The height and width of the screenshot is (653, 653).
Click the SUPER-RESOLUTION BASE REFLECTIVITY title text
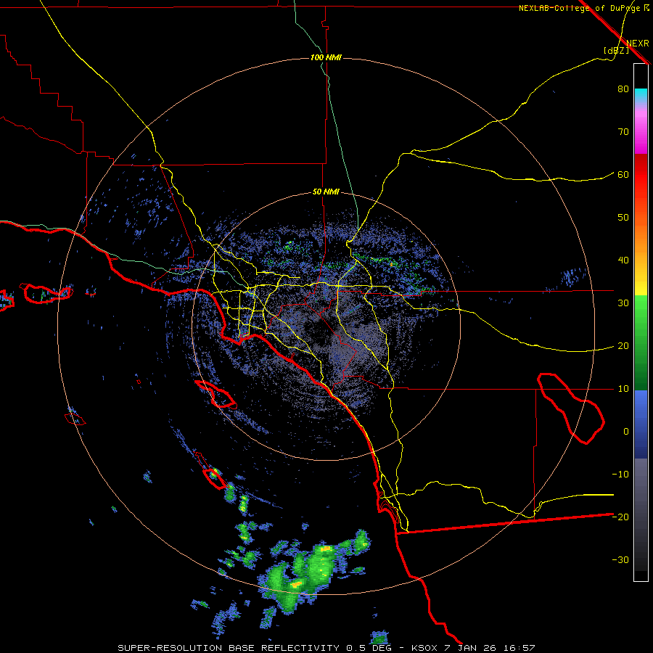[x=229, y=648]
